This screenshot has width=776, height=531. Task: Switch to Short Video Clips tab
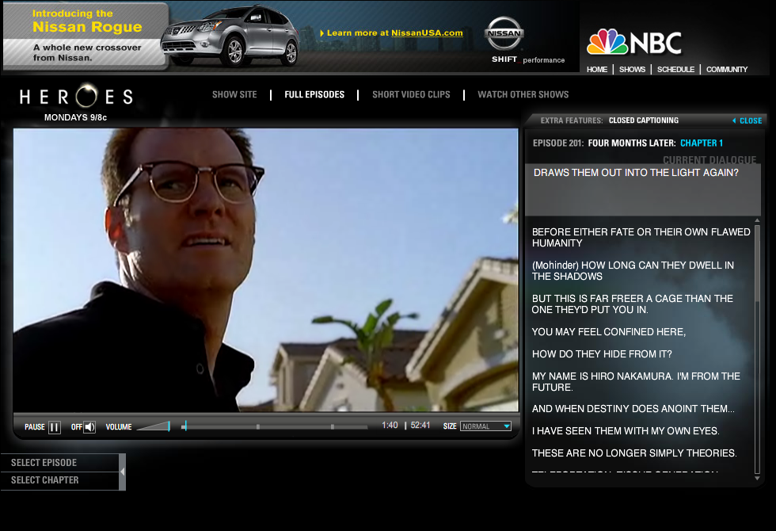(x=411, y=94)
